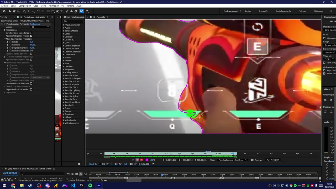Open Chrome from the taskbar
The width and height of the screenshot is (336, 189).
click(x=13, y=186)
